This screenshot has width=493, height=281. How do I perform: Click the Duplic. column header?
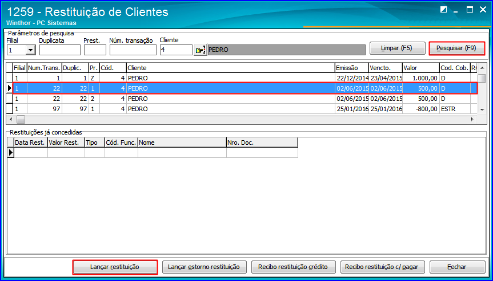(75, 68)
